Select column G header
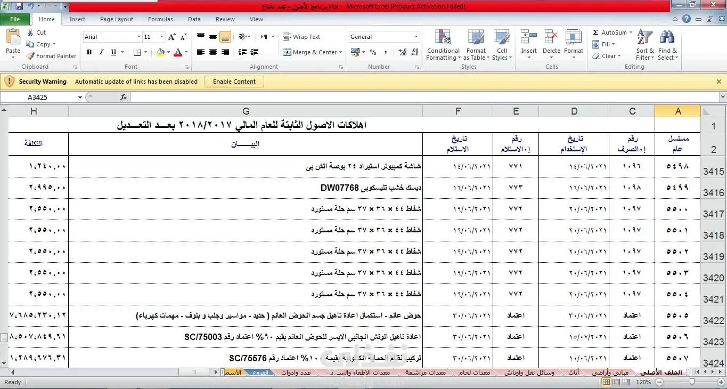727x389 pixels. coord(246,111)
